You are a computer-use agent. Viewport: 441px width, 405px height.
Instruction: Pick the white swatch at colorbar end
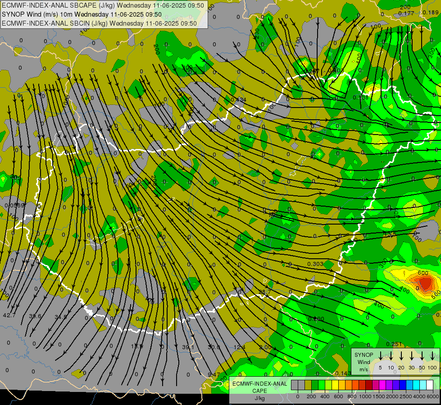430,385
